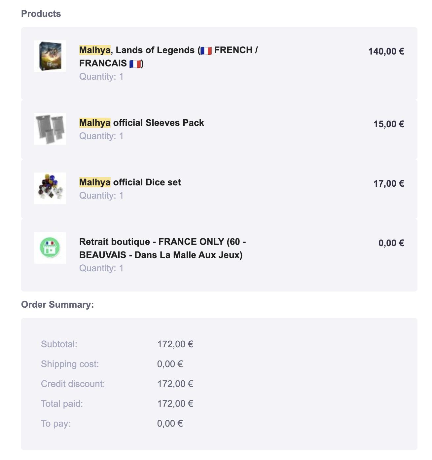
Task: Click the Malhya board game box thumbnail
Action: tap(50, 56)
